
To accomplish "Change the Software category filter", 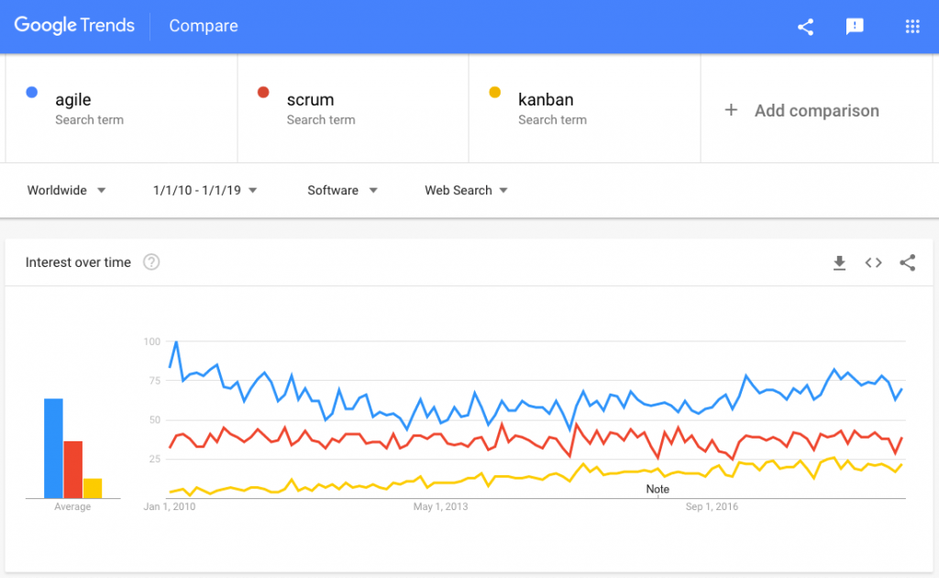I will 342,190.
